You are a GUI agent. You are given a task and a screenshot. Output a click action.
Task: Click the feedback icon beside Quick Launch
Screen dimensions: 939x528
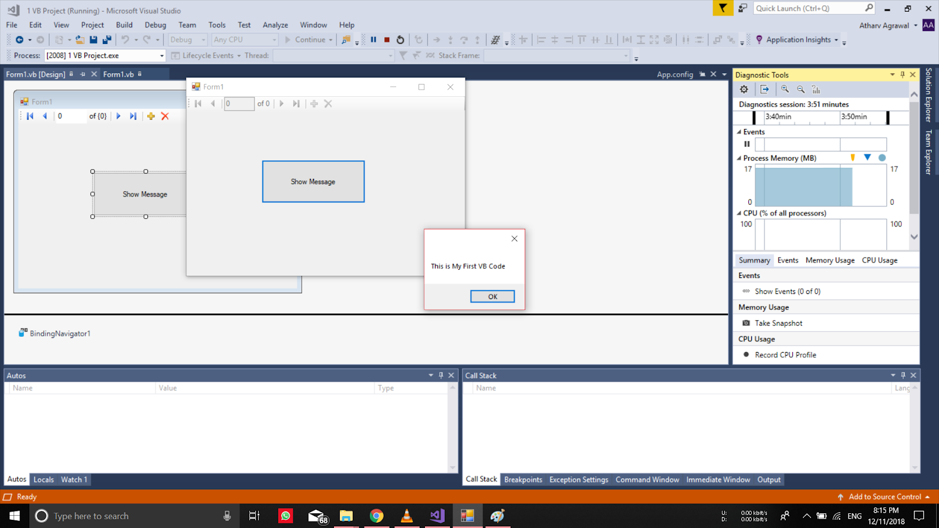point(742,8)
